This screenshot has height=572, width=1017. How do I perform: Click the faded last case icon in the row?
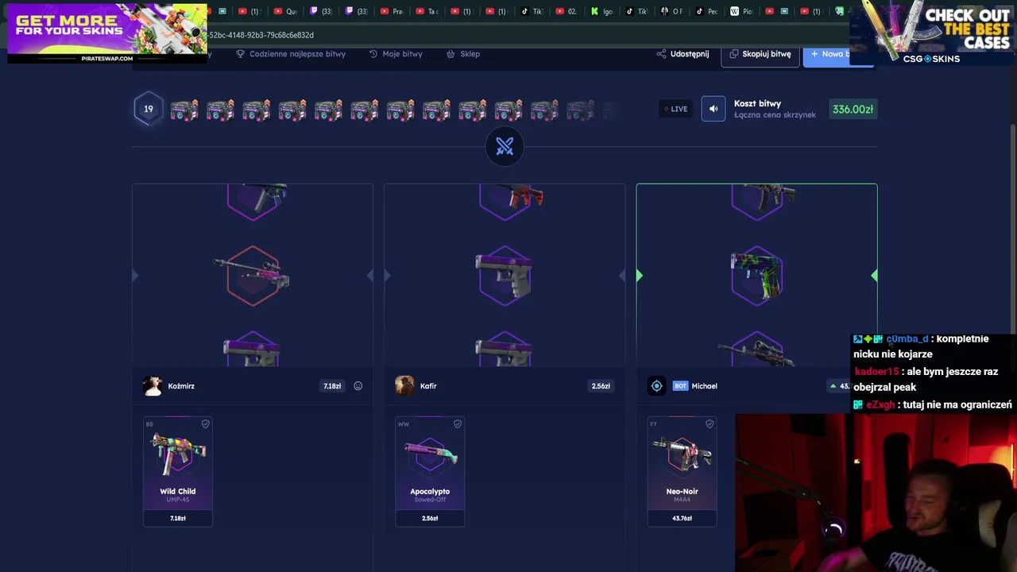610,110
